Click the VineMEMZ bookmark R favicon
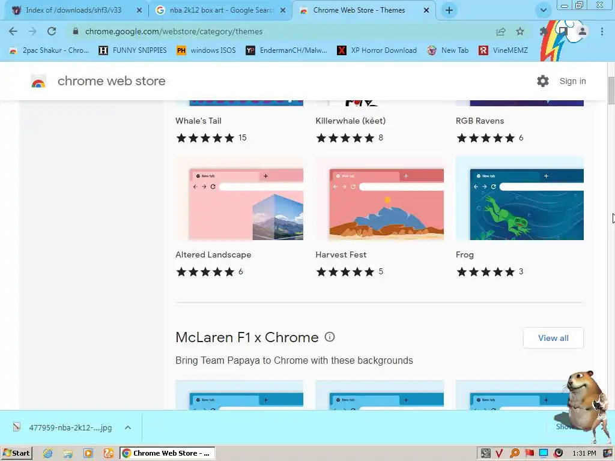 [x=483, y=50]
